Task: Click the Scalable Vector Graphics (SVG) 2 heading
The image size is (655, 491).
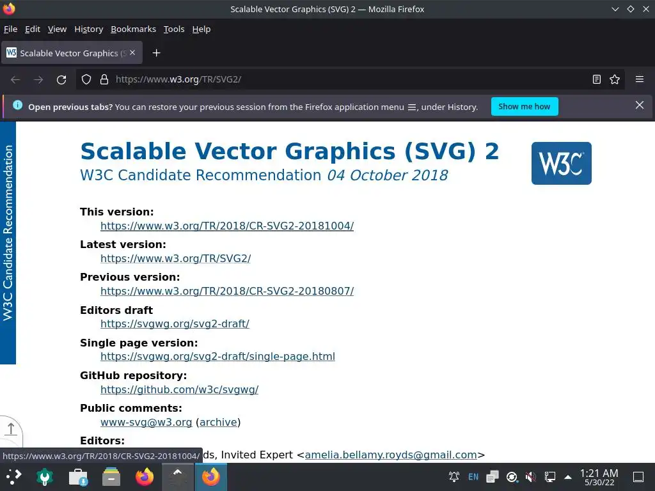Action: coord(290,151)
